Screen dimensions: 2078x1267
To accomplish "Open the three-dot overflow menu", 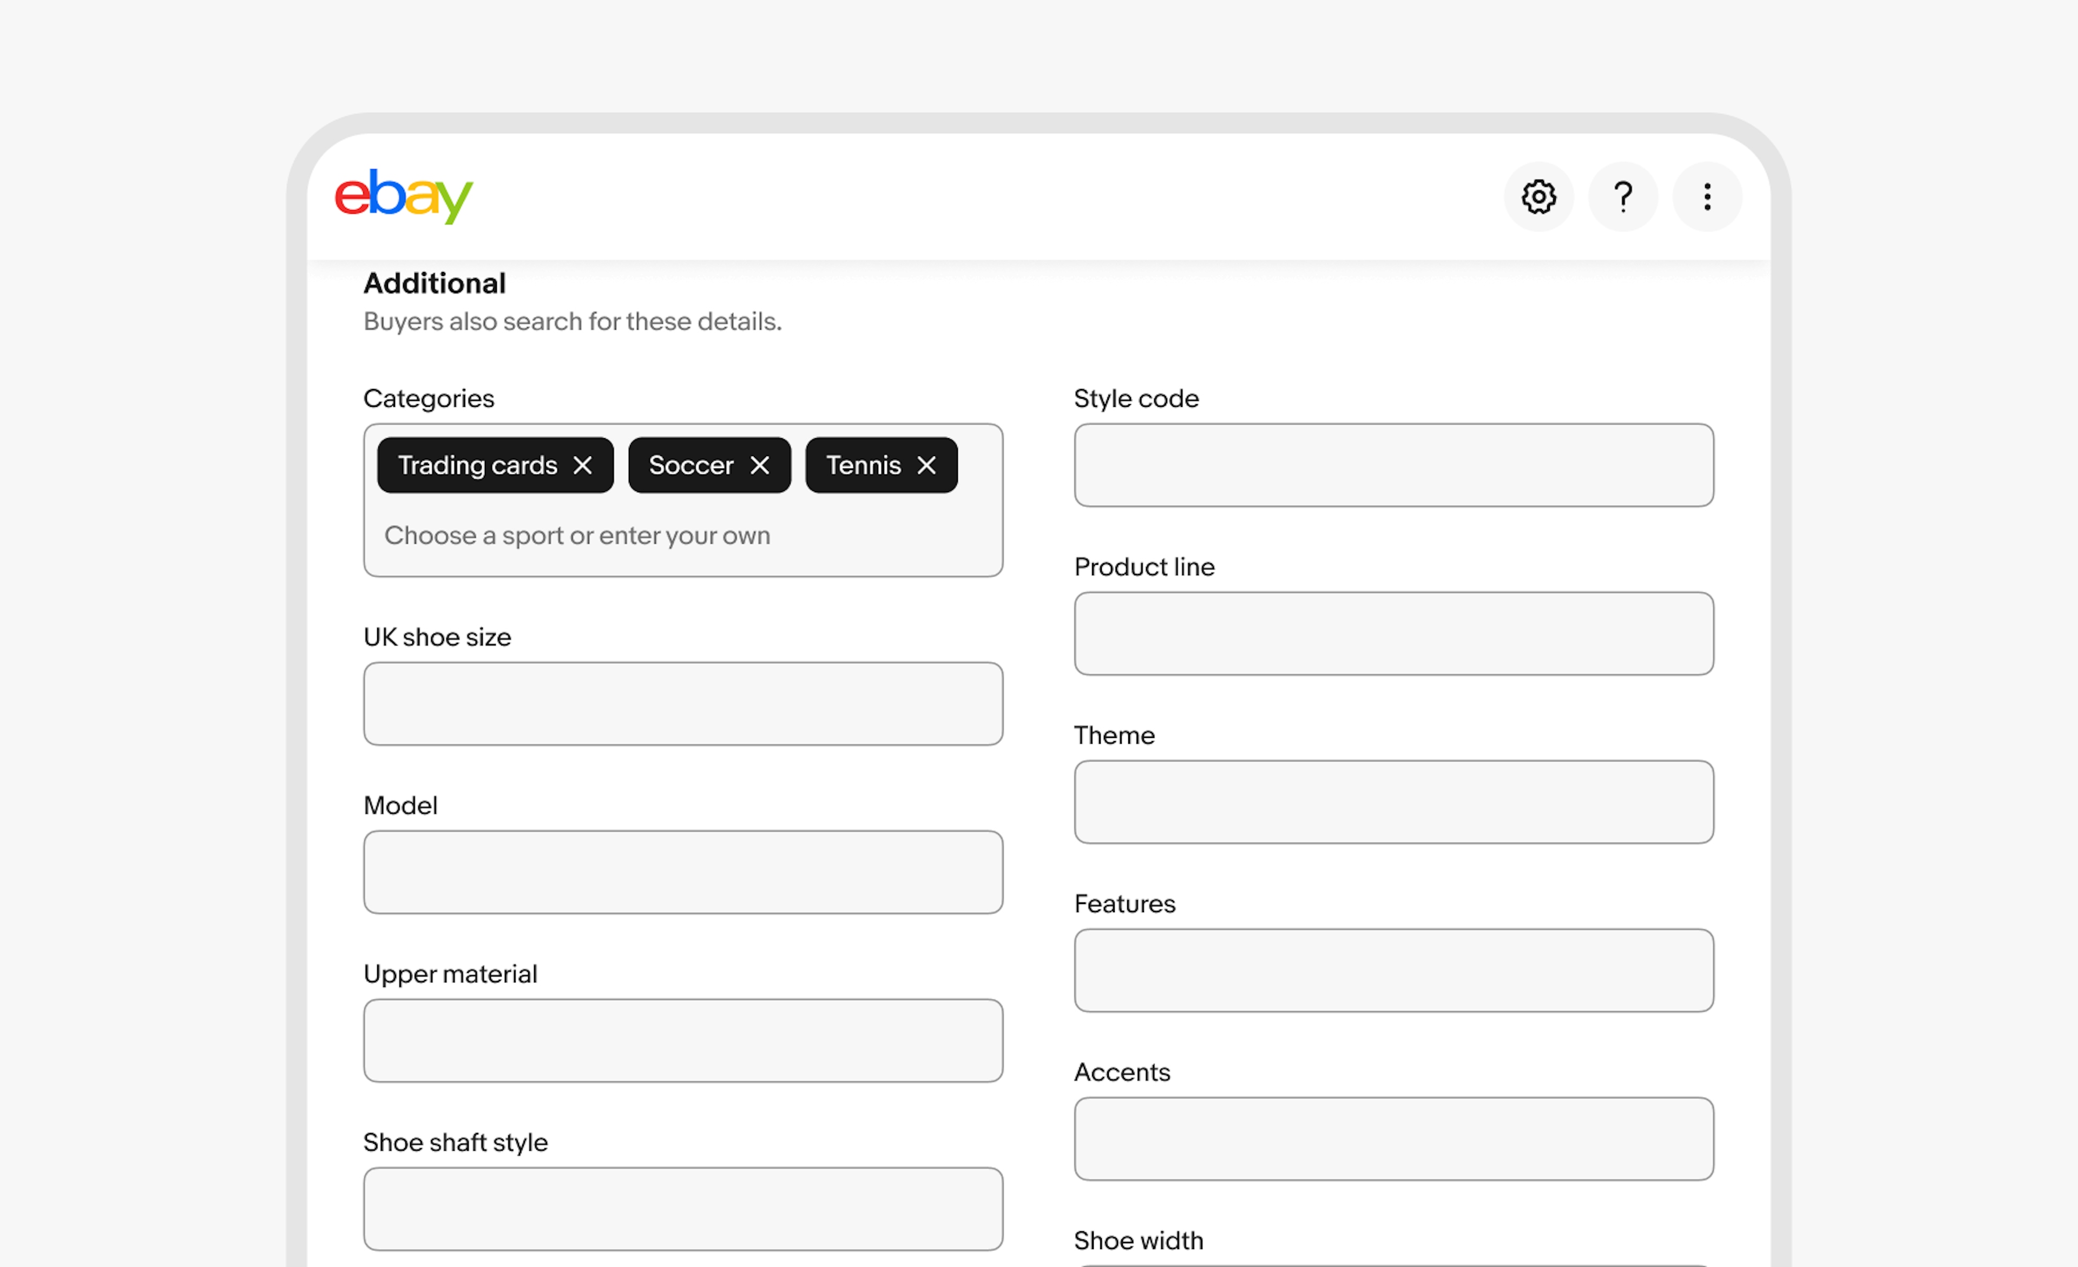I will pyautogui.click(x=1707, y=196).
